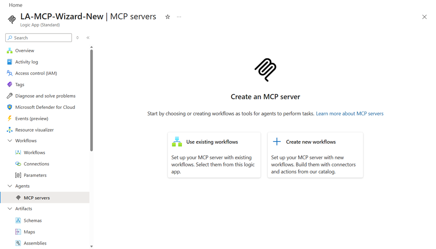The width and height of the screenshot is (436, 249).
Task: Collapse the Agents section chevron
Action: pyautogui.click(x=10, y=186)
